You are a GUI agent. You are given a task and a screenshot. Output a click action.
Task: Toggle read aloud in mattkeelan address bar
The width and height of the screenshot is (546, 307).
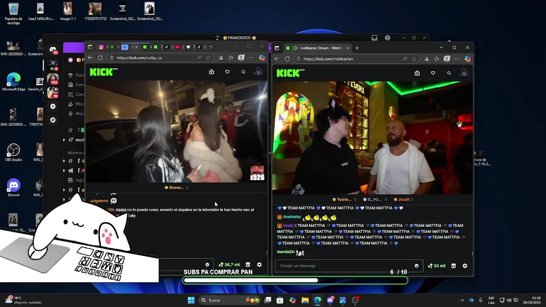pos(405,59)
